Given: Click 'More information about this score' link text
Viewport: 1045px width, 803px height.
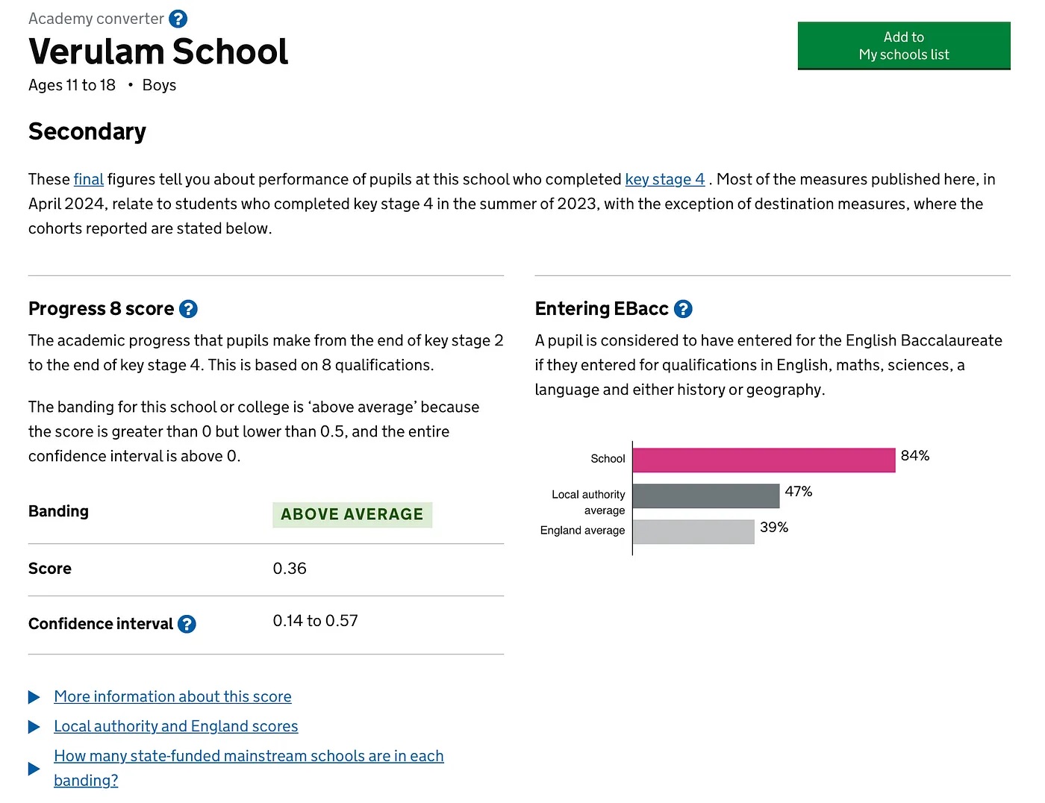Looking at the screenshot, I should pyautogui.click(x=172, y=697).
